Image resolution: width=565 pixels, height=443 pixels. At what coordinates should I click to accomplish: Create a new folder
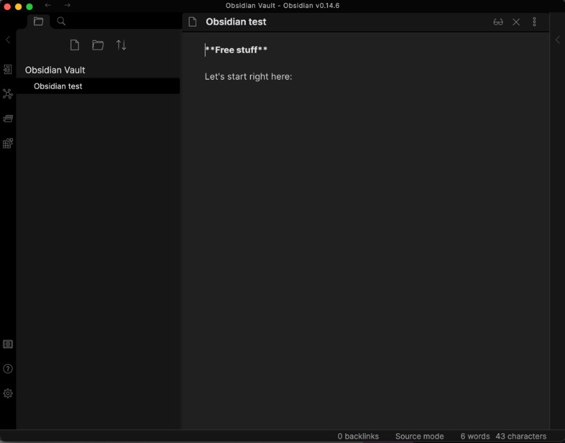97,45
